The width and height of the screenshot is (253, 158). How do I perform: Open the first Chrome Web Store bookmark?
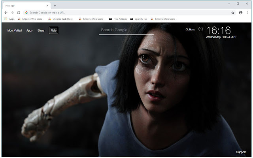pos(31,19)
